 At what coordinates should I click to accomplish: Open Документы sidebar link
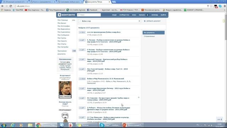(61, 54)
